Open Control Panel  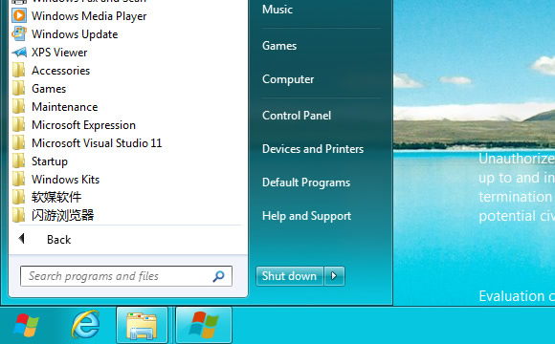click(x=297, y=116)
